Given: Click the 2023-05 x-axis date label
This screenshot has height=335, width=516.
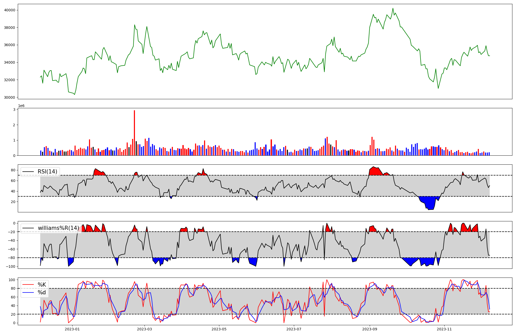Looking at the screenshot, I should [x=219, y=329].
